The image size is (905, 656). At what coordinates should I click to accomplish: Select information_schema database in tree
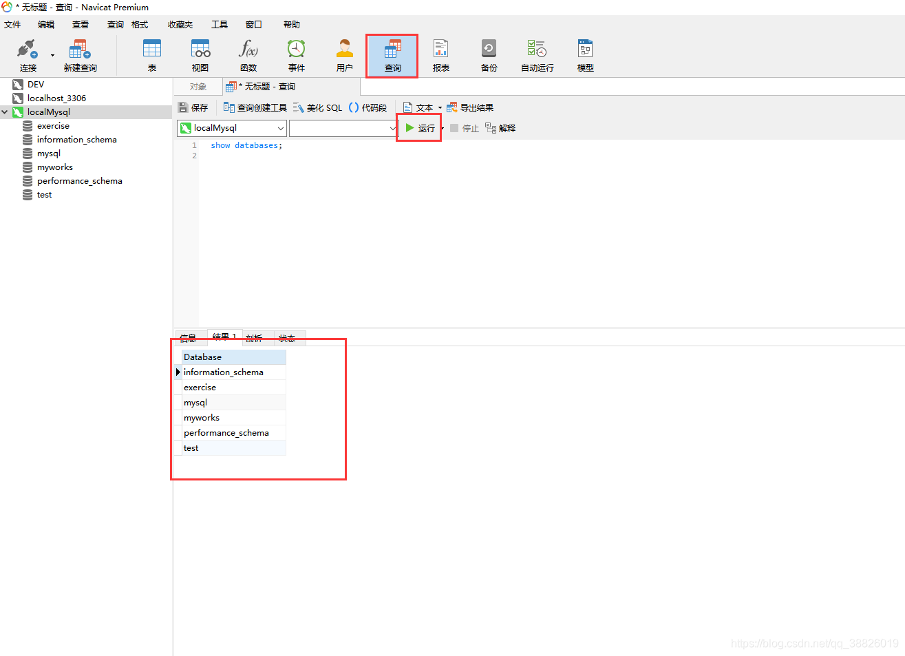coord(76,140)
